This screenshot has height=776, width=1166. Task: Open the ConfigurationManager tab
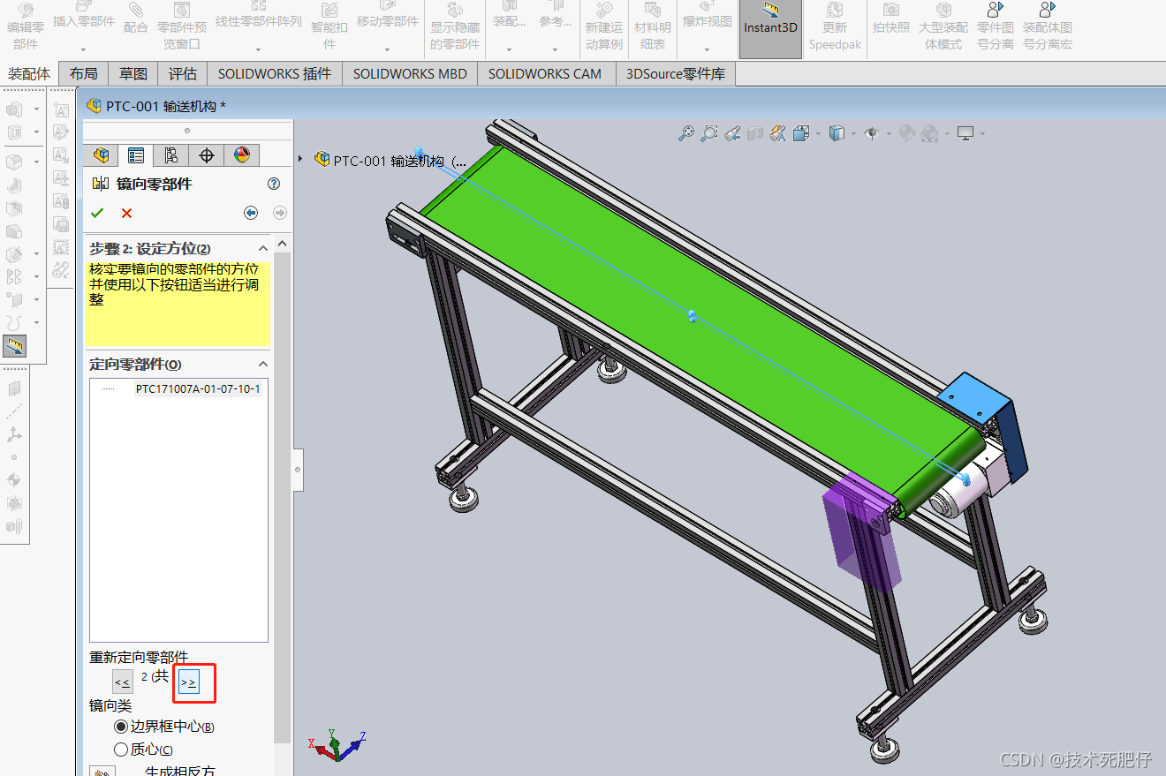pyautogui.click(x=170, y=155)
